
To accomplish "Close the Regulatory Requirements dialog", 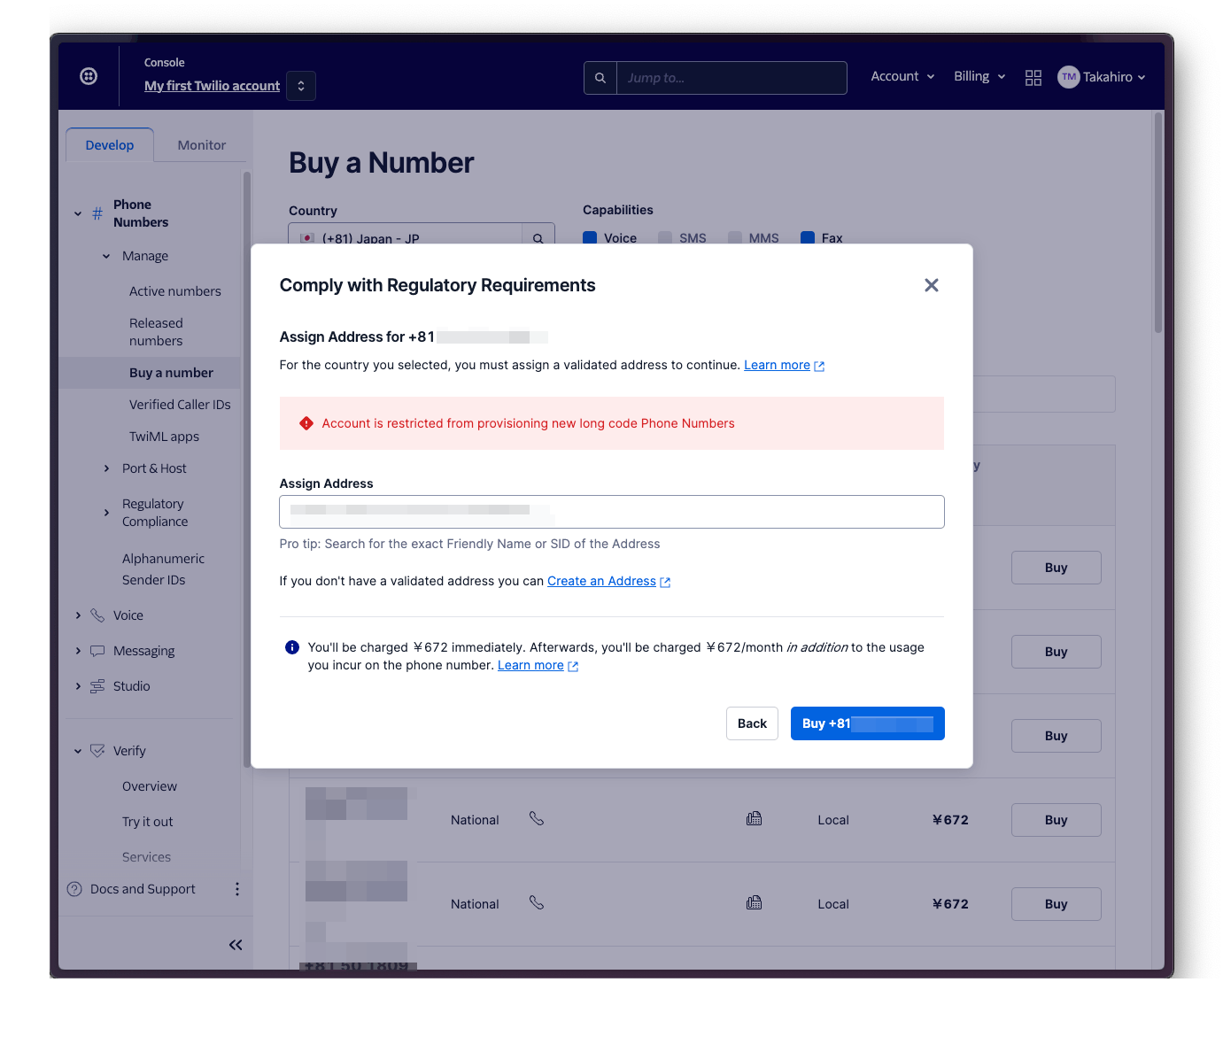I will (x=932, y=285).
